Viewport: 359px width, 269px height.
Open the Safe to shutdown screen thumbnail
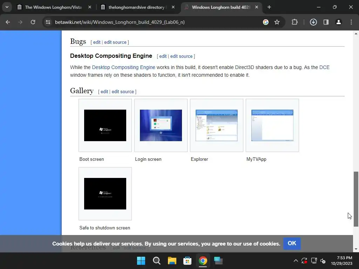pyautogui.click(x=105, y=194)
